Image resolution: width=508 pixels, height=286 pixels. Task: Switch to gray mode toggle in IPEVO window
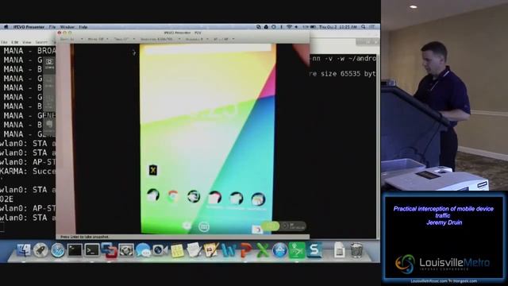pyautogui.click(x=293, y=226)
